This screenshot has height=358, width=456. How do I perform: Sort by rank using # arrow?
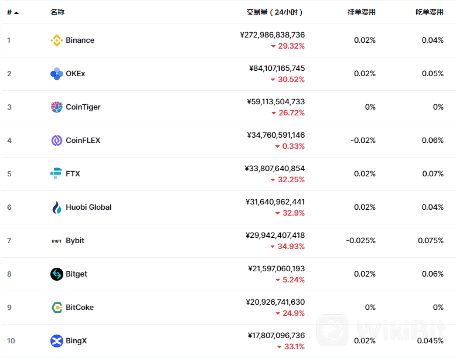pyautogui.click(x=13, y=12)
